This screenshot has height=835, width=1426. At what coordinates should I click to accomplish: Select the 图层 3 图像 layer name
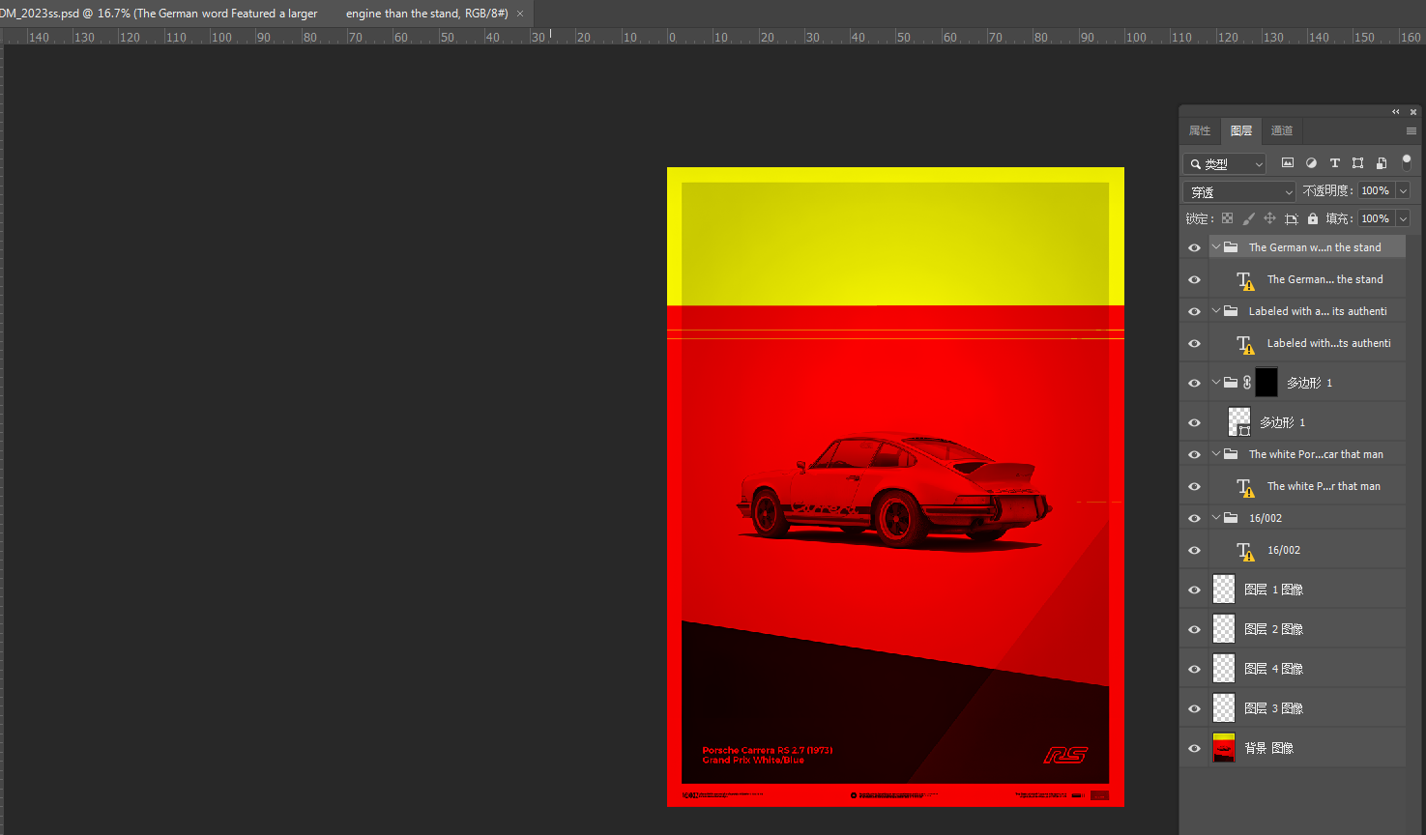pos(1274,708)
